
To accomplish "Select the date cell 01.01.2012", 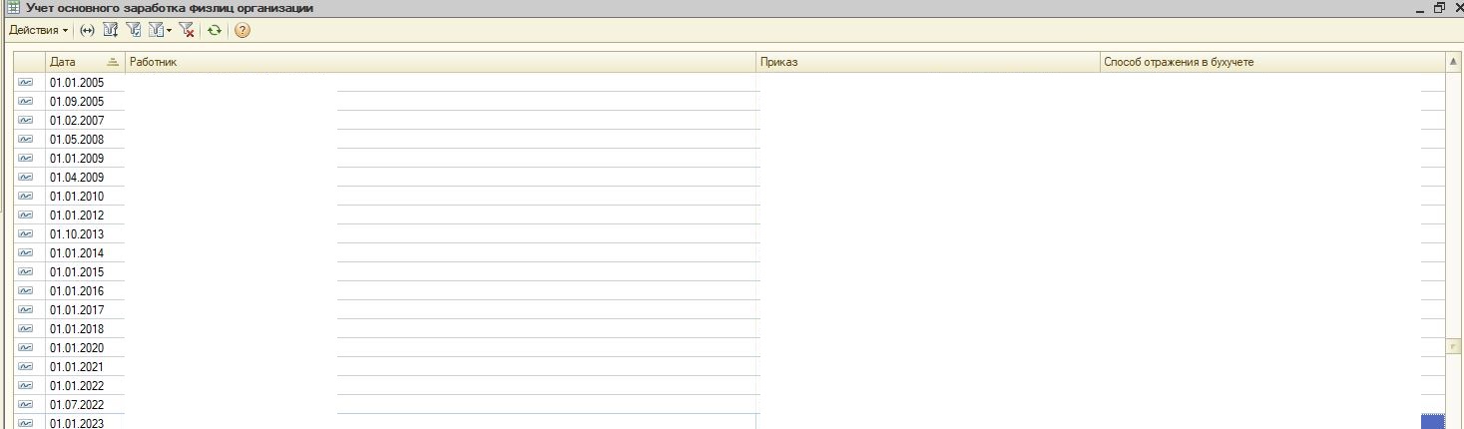I will 85,215.
